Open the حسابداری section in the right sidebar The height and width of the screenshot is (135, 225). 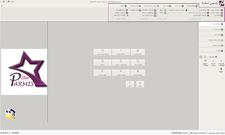click(x=211, y=29)
